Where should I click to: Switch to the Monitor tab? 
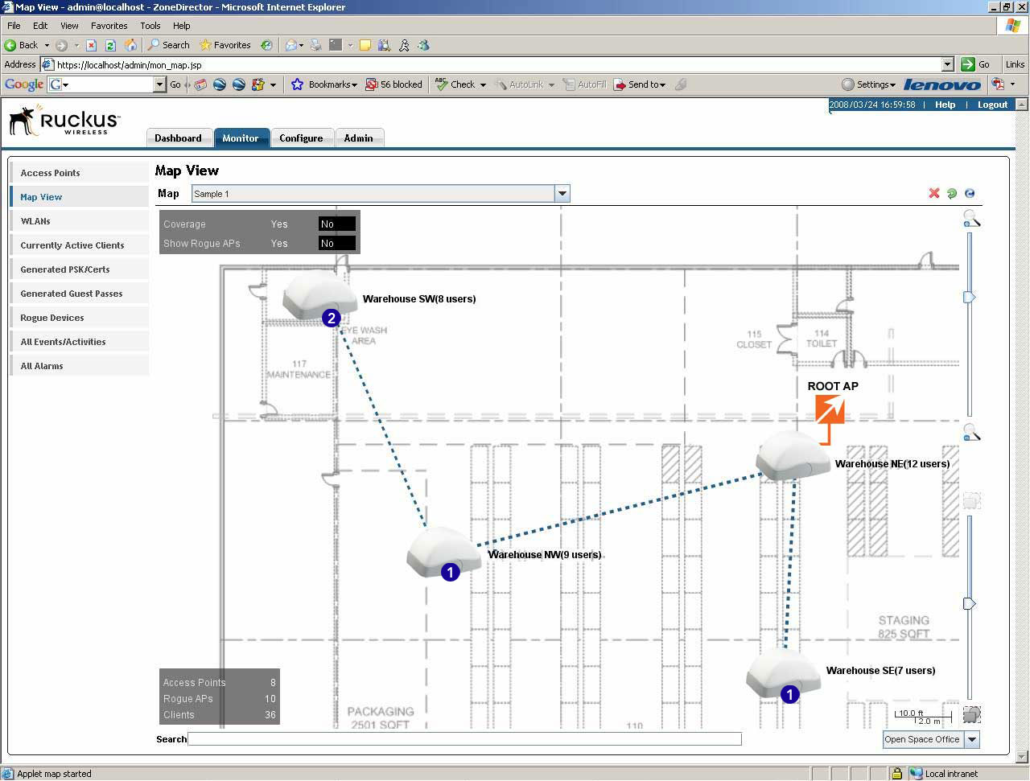241,138
